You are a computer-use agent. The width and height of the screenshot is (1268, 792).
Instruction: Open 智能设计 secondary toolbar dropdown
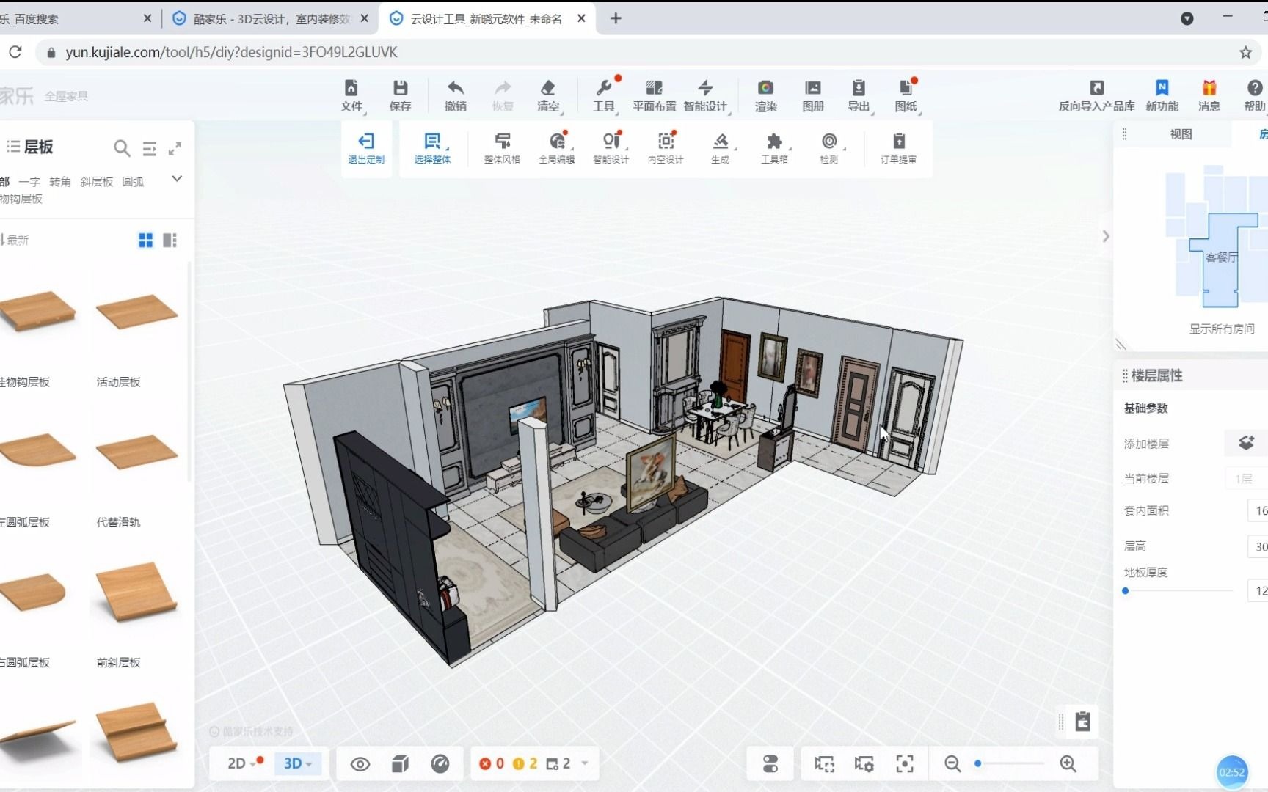click(x=611, y=148)
